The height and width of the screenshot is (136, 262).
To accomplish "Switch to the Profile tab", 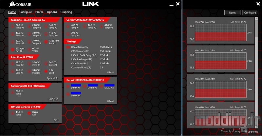I will [39, 12].
